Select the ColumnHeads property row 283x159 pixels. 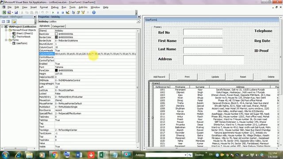[88, 50]
